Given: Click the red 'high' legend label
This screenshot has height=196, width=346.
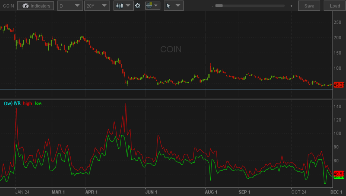Looking at the screenshot, I should pyautogui.click(x=27, y=103).
